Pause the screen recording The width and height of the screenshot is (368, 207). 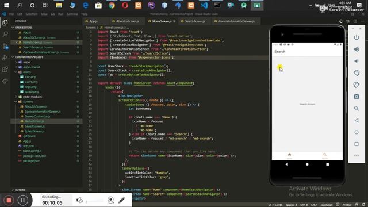(x=23, y=200)
